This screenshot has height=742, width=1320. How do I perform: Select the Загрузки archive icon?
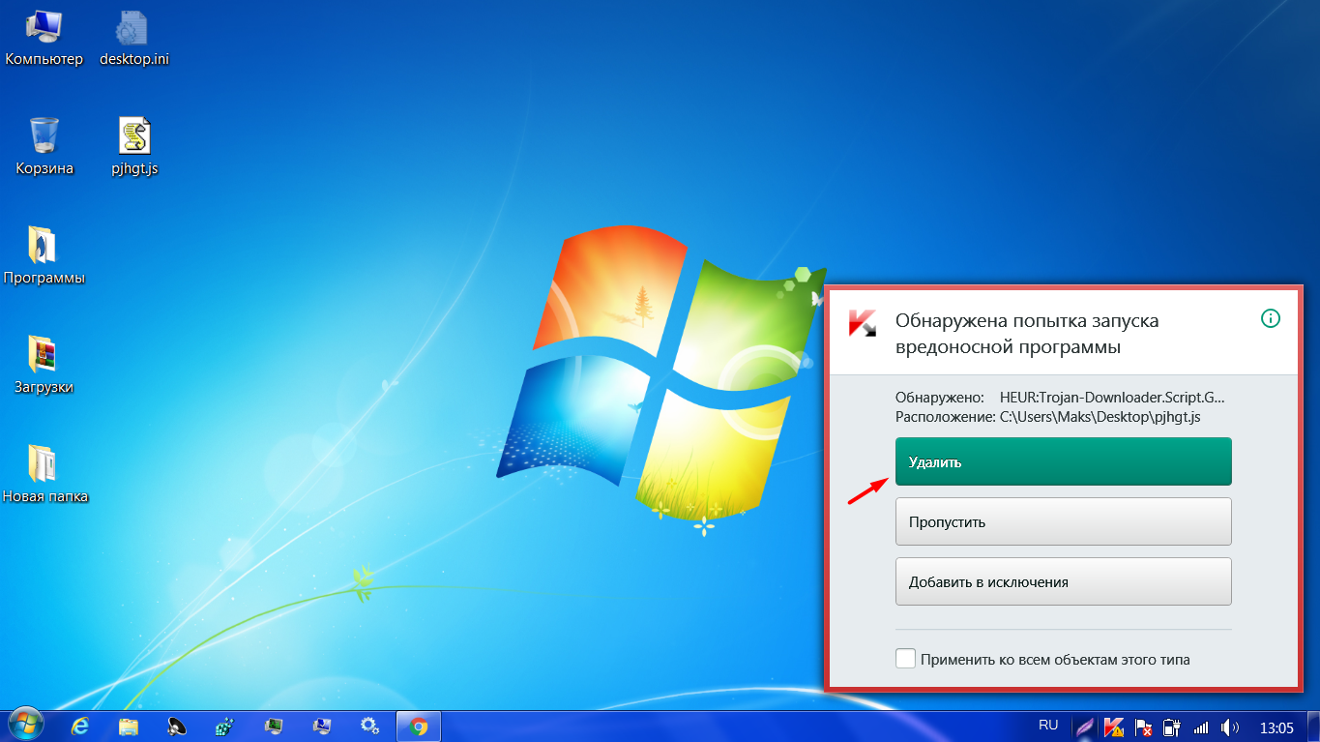pos(44,366)
